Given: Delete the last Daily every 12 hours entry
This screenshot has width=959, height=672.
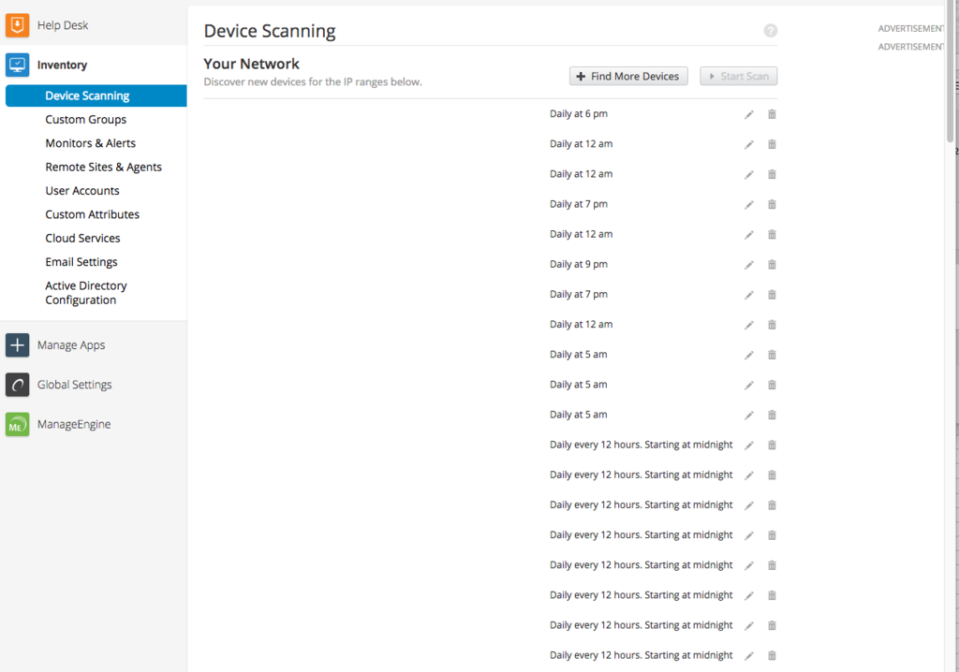Looking at the screenshot, I should pyautogui.click(x=771, y=654).
